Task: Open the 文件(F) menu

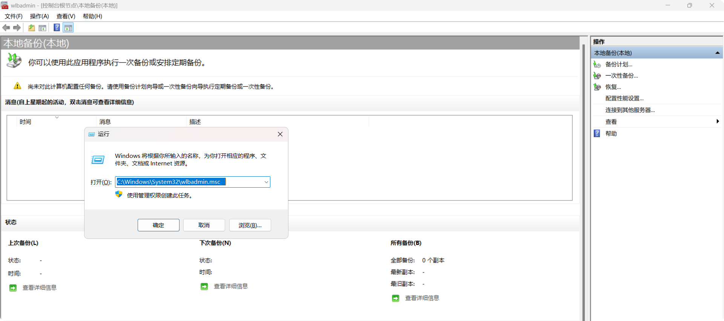Action: (x=14, y=16)
